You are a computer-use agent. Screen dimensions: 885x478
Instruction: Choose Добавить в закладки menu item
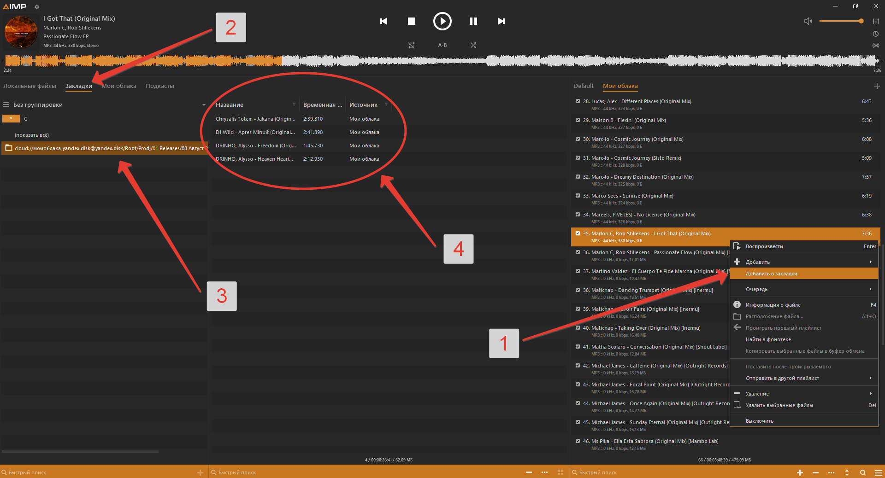(x=804, y=274)
